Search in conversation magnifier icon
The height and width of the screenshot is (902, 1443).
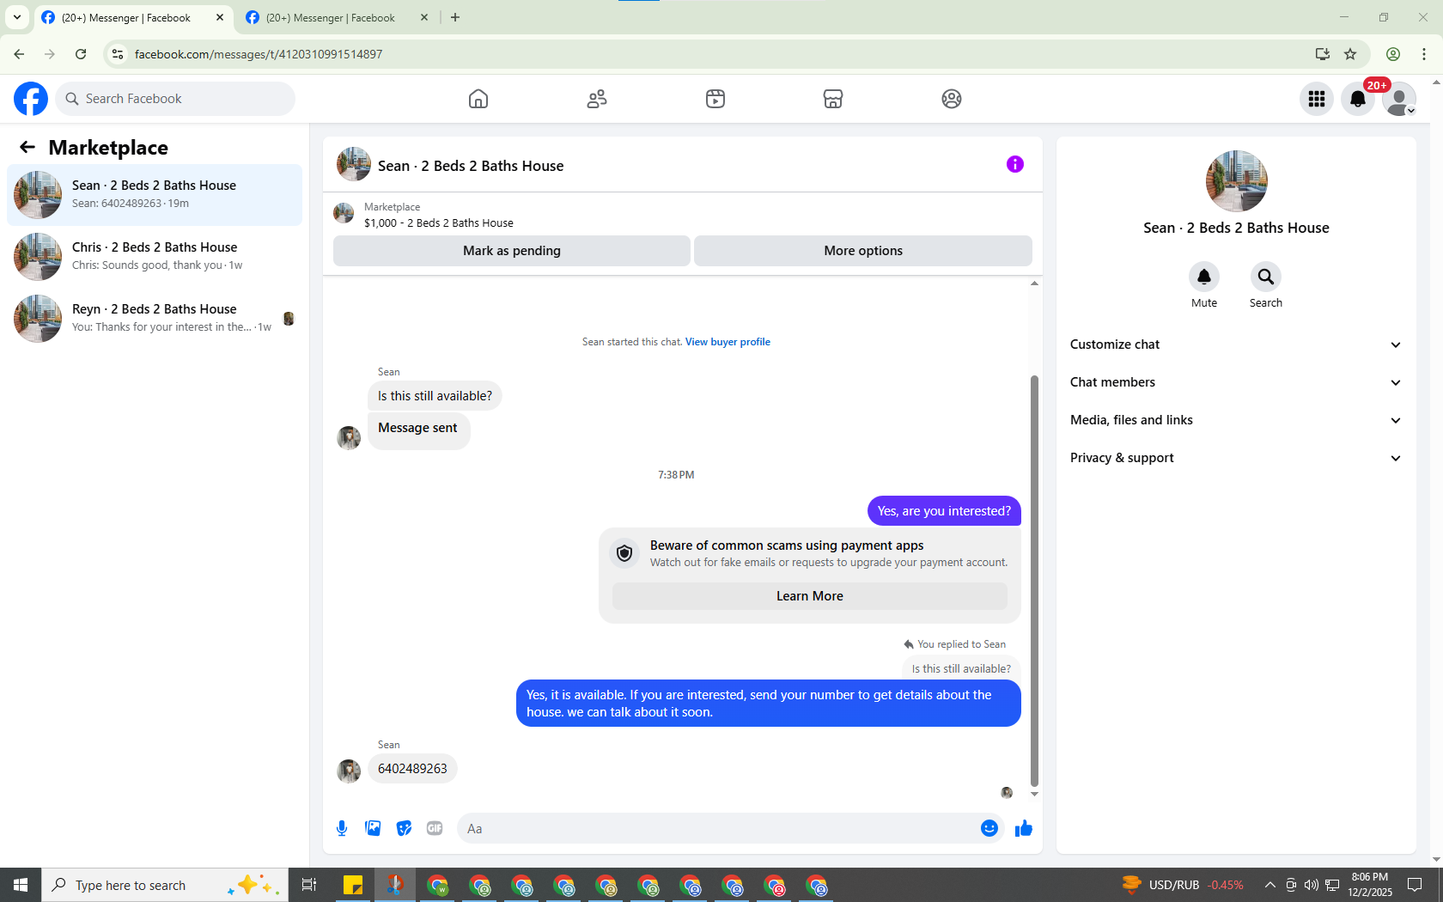(1266, 277)
